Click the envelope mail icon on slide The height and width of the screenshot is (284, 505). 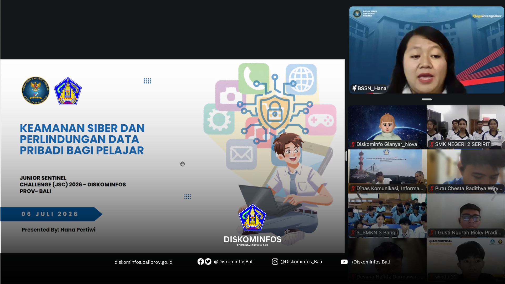click(x=241, y=154)
